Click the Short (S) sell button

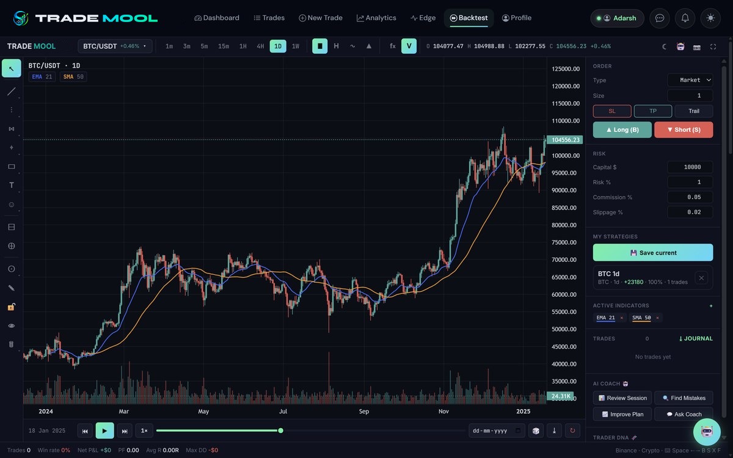point(684,129)
